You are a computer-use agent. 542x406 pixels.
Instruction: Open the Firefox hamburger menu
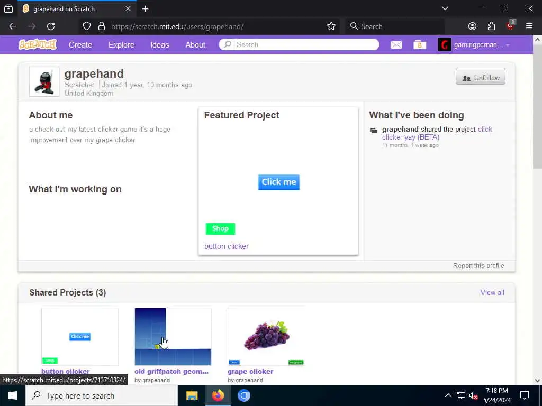[x=529, y=26]
